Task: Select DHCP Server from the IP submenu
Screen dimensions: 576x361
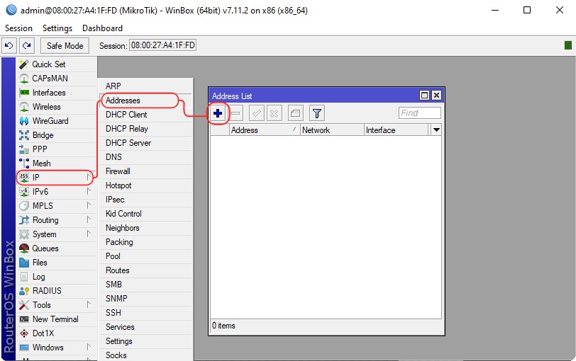Action: [x=128, y=143]
